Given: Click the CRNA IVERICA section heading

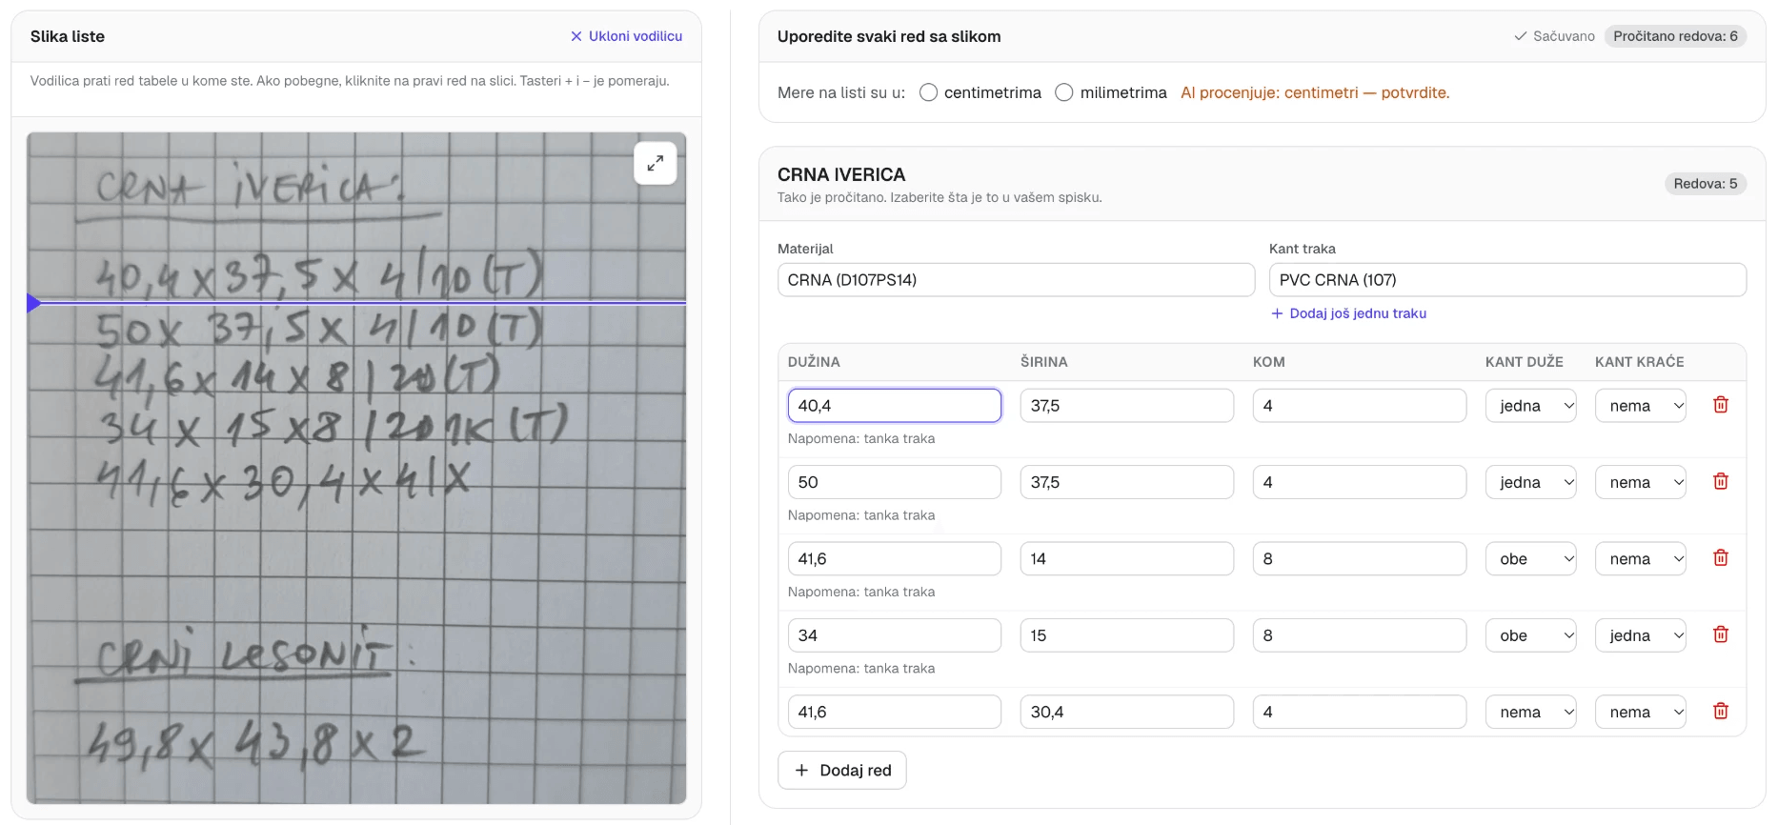Looking at the screenshot, I should [841, 174].
